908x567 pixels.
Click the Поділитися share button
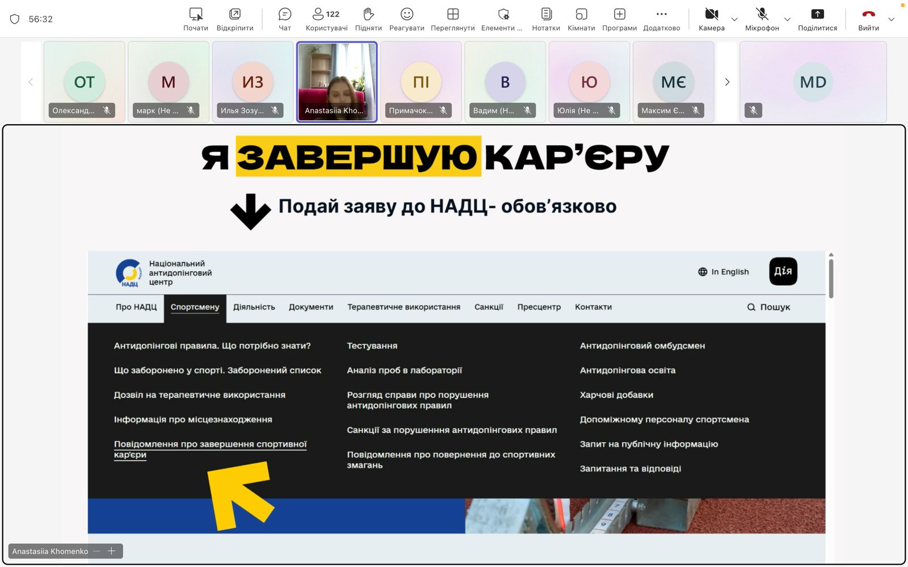(817, 14)
